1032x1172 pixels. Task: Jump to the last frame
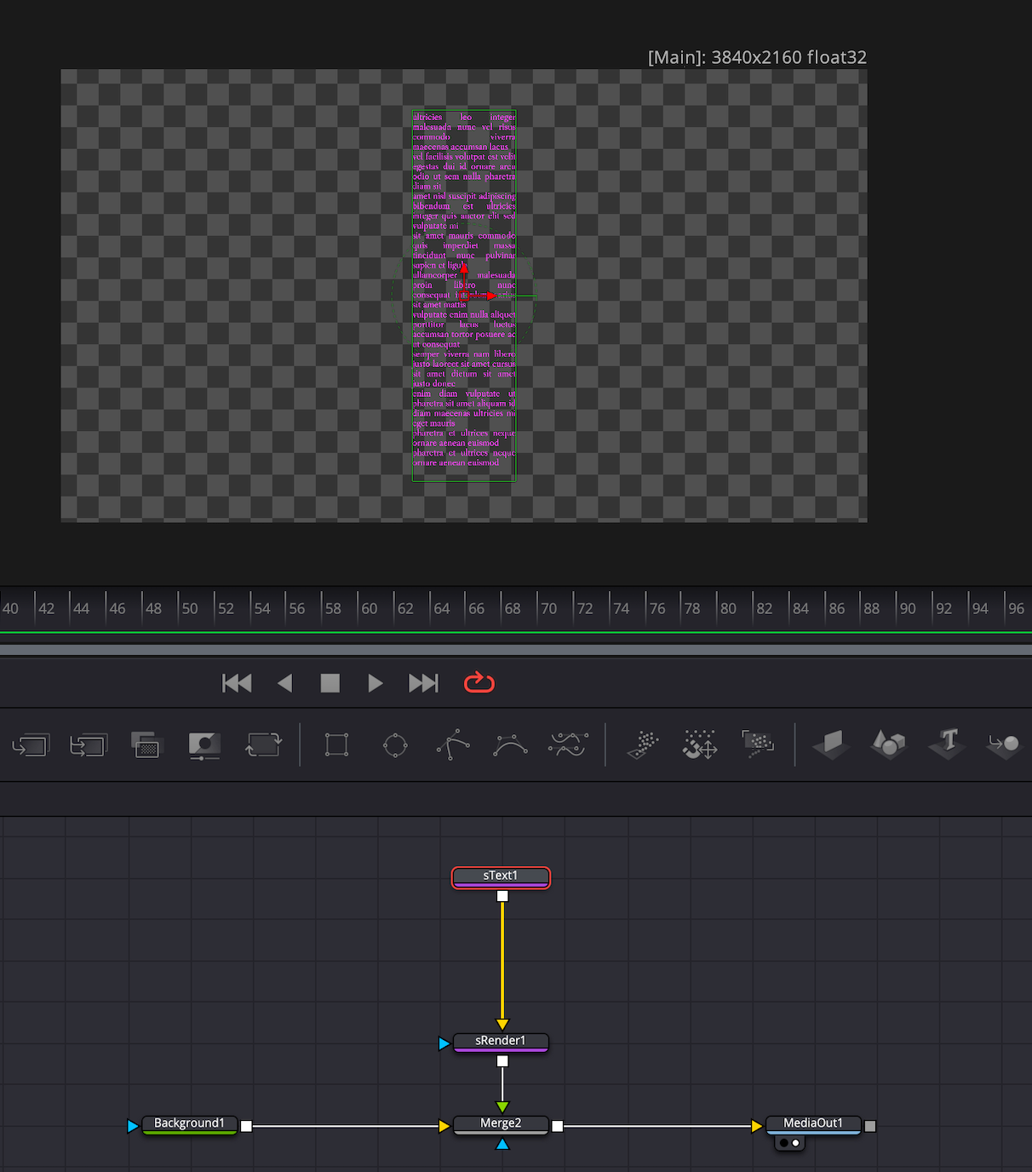tap(423, 683)
